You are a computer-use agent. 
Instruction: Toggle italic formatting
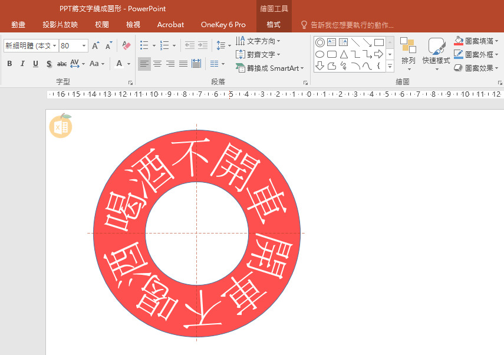[22, 64]
